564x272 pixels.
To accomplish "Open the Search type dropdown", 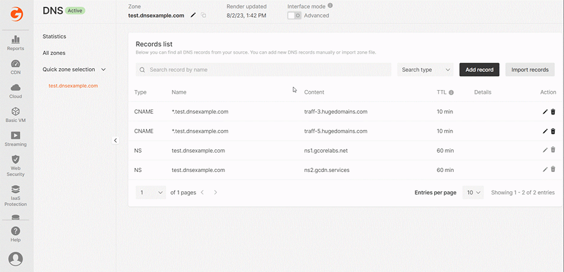I will point(425,69).
